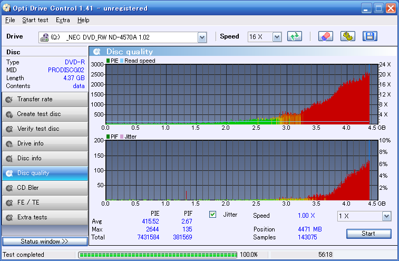This screenshot has height=261, width=399.
Task: Select the Disc info tab
Action: point(45,158)
